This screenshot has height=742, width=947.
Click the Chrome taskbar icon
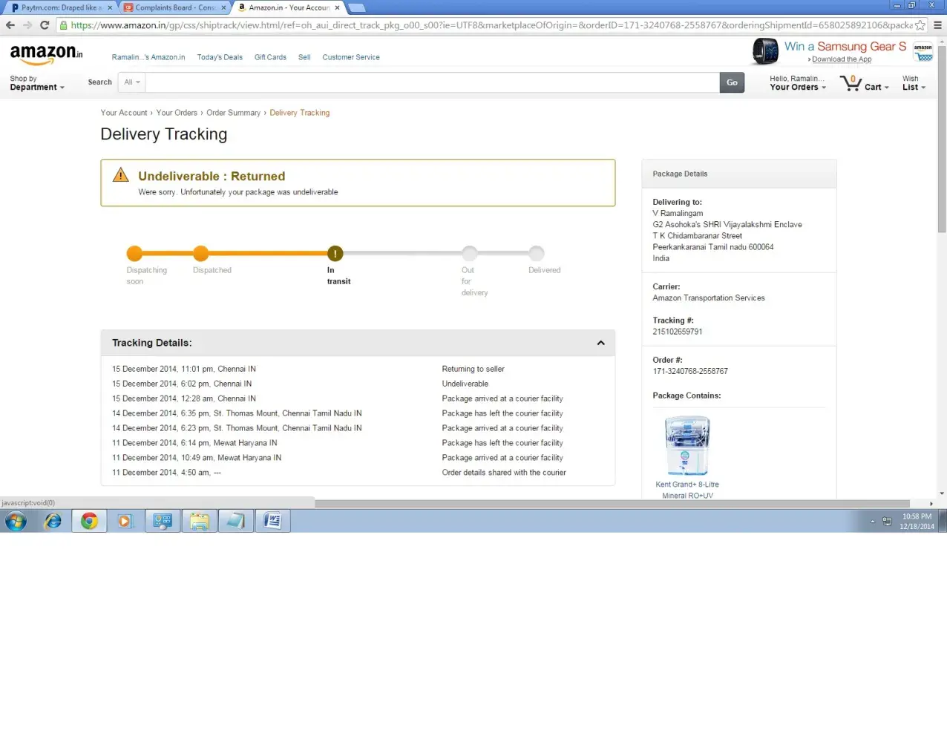tap(89, 522)
